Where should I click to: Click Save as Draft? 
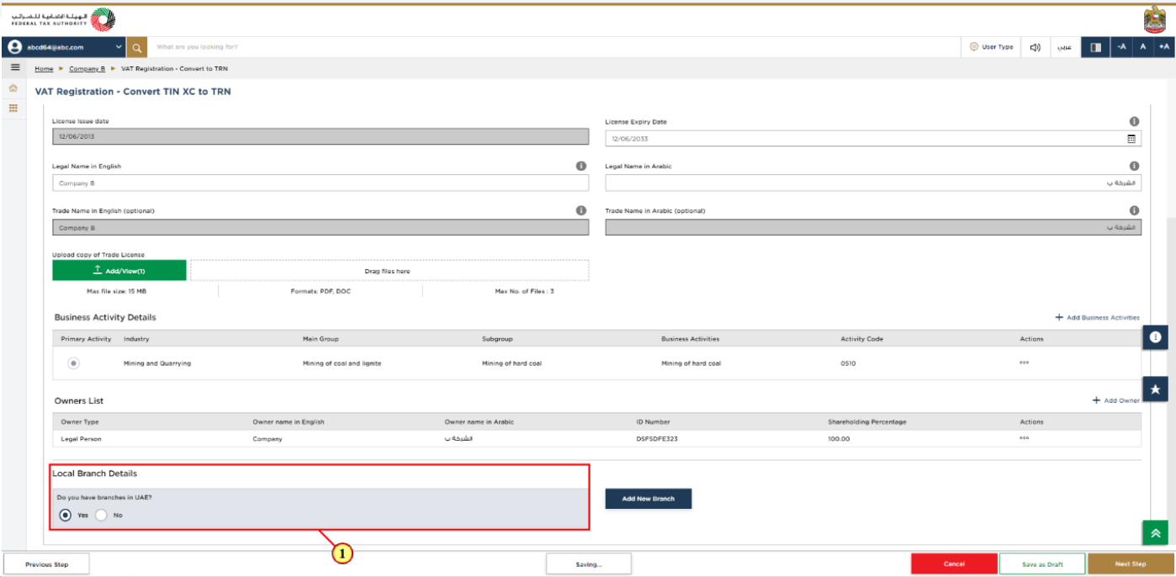tap(1042, 564)
